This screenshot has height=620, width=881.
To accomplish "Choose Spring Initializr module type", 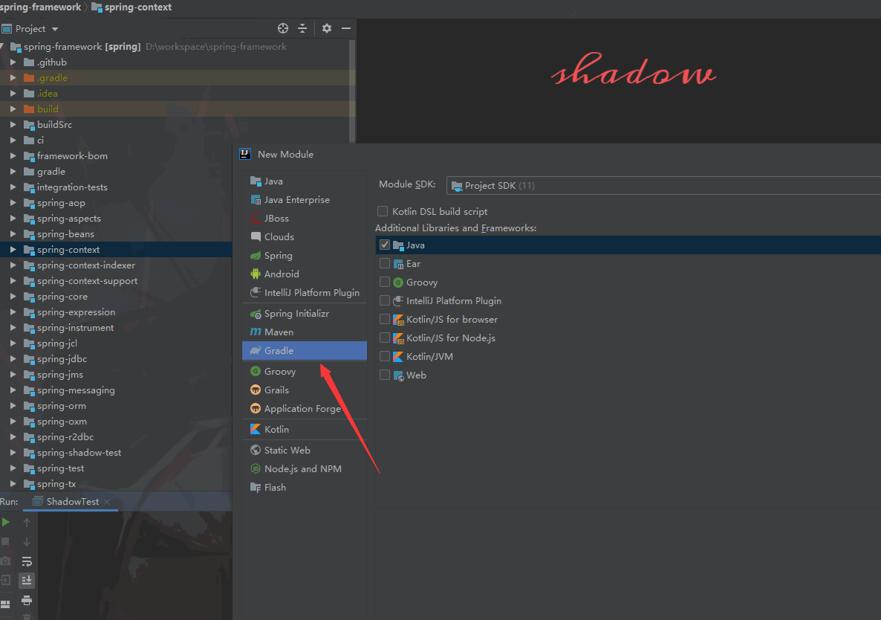I will [x=305, y=313].
